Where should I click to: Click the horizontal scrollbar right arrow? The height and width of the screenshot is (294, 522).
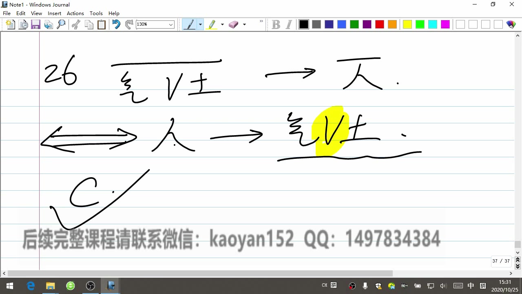(511, 274)
